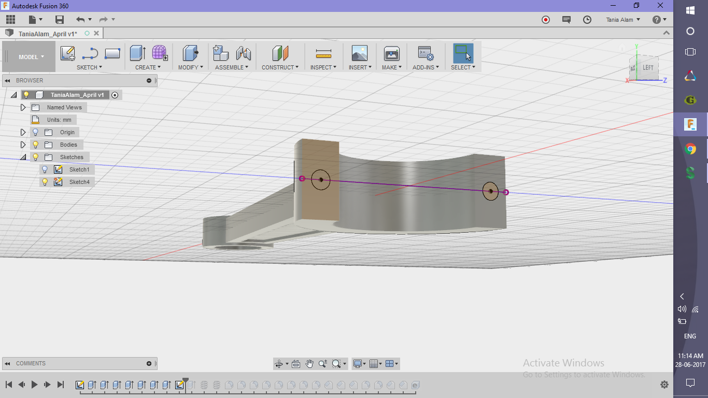Image resolution: width=708 pixels, height=398 pixels.
Task: Open the File menu dropdown arrow
Action: point(40,20)
